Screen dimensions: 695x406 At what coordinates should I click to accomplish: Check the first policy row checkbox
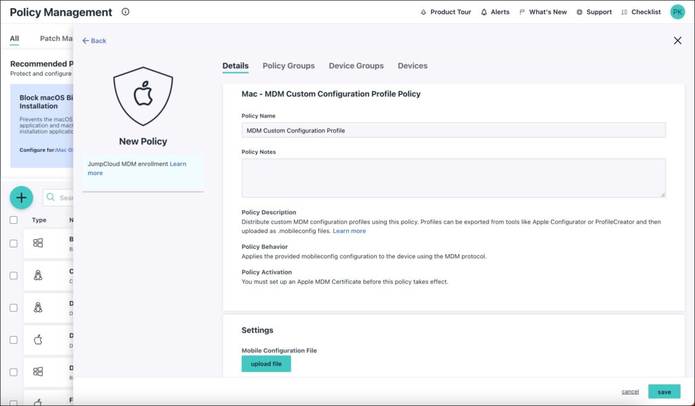14,243
